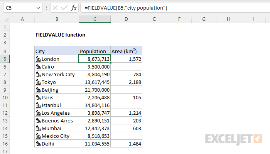
Task: Select column D header
Action: point(126,19)
